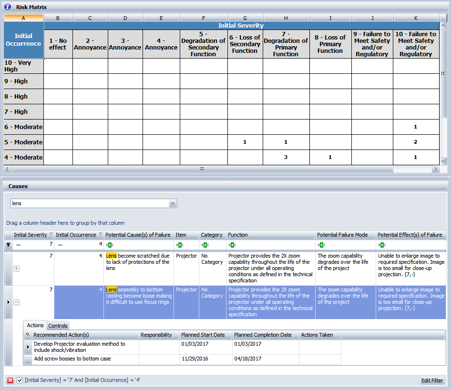
Task: Click the ABC filter icon under Item column
Action: 180,245
